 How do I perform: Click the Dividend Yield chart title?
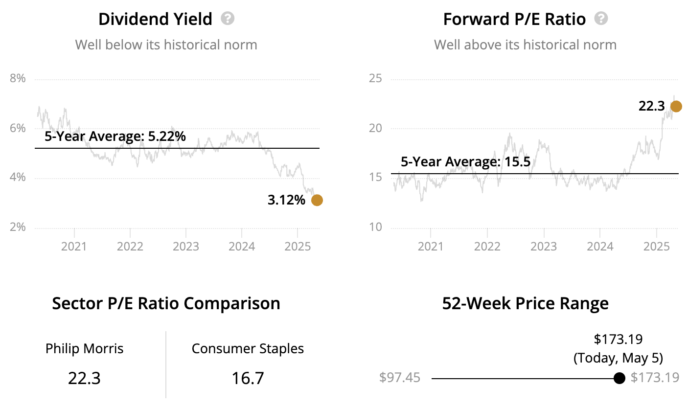pos(155,20)
